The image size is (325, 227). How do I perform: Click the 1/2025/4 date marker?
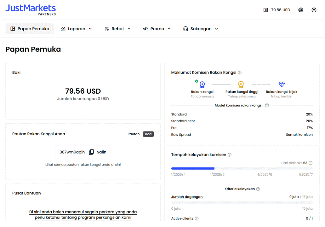click(x=178, y=174)
